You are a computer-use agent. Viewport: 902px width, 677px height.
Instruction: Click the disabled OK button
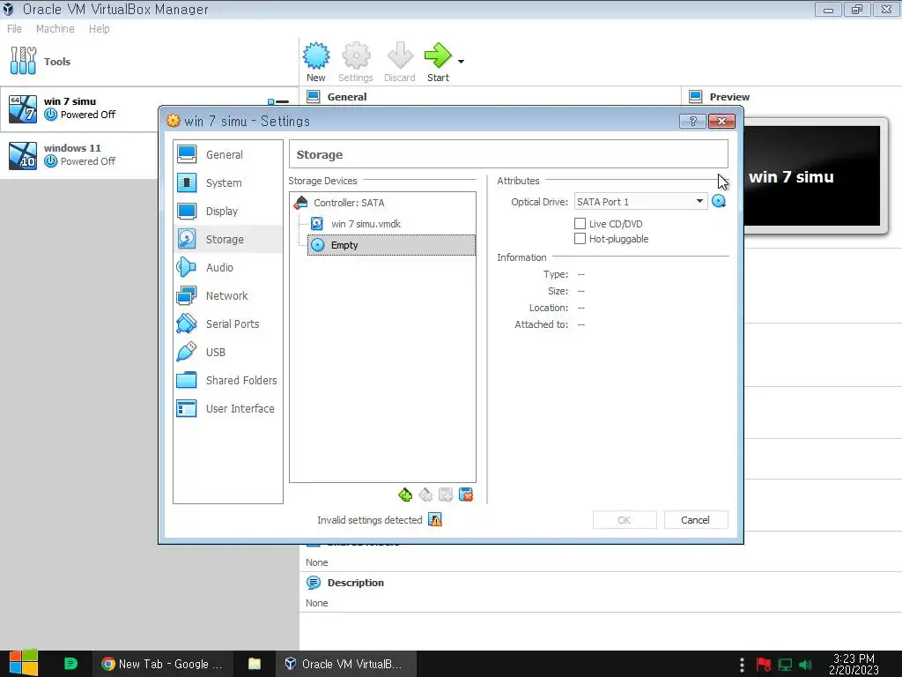click(625, 520)
